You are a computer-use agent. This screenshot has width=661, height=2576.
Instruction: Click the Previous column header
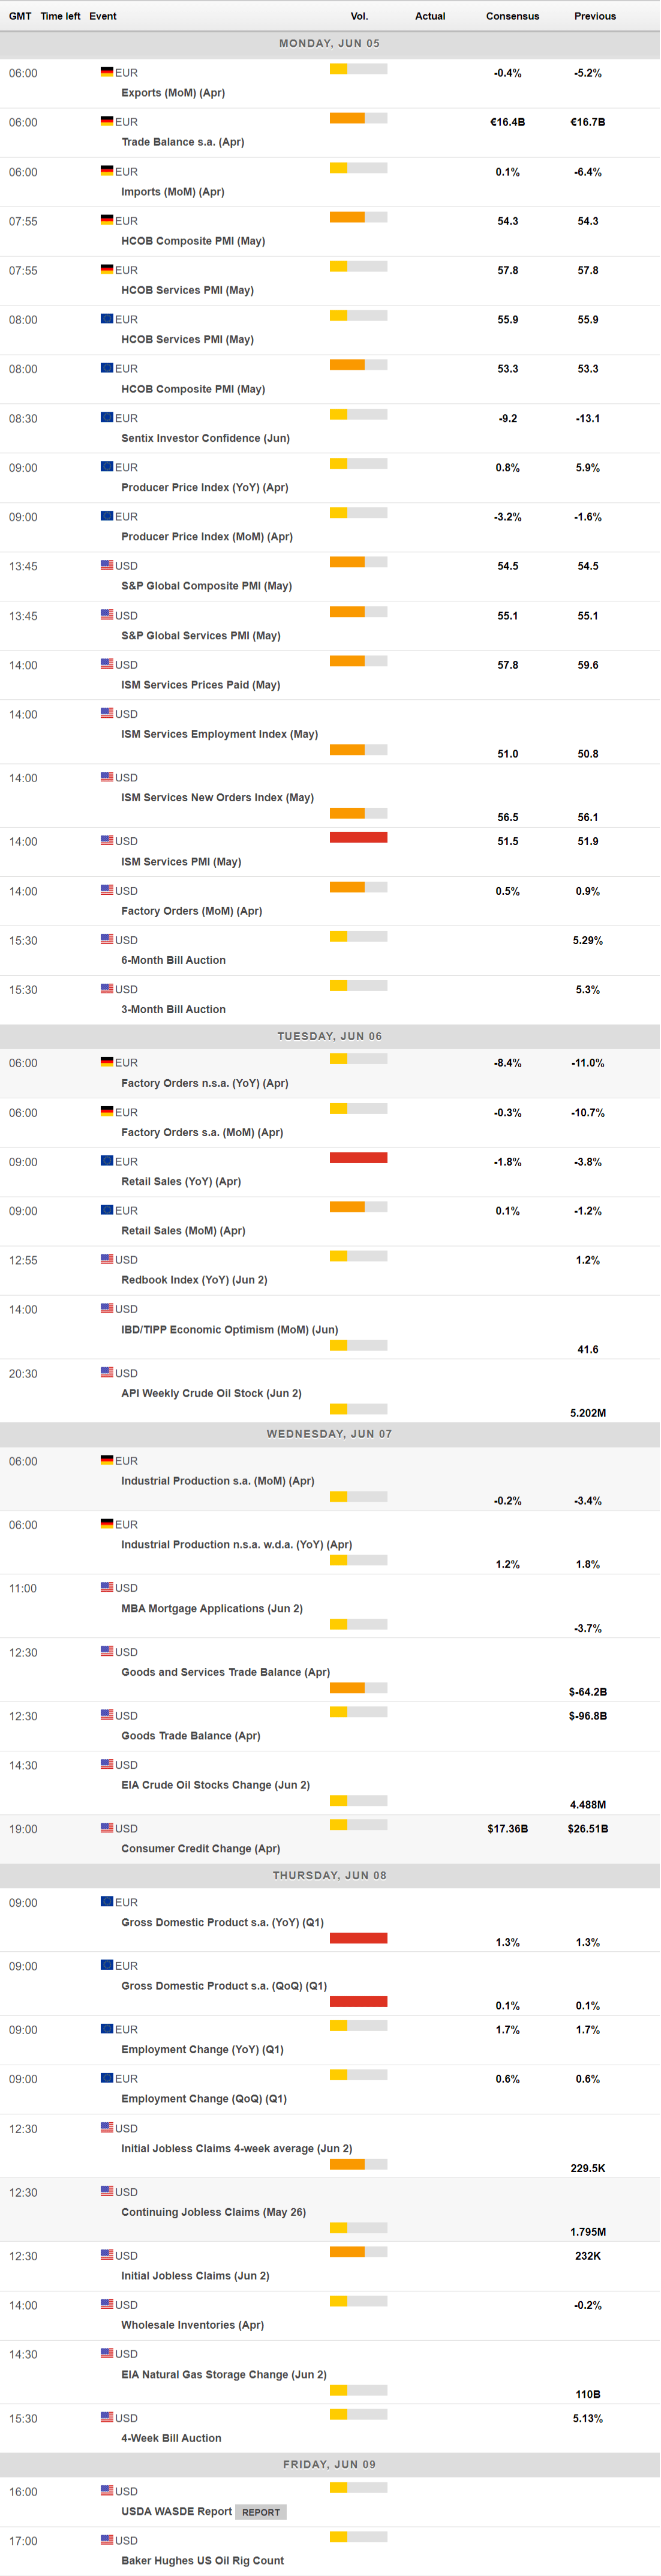click(595, 16)
